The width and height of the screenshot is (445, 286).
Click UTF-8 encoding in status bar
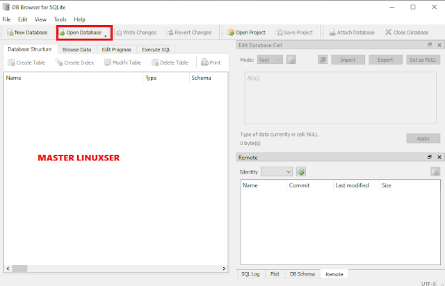[428, 283]
